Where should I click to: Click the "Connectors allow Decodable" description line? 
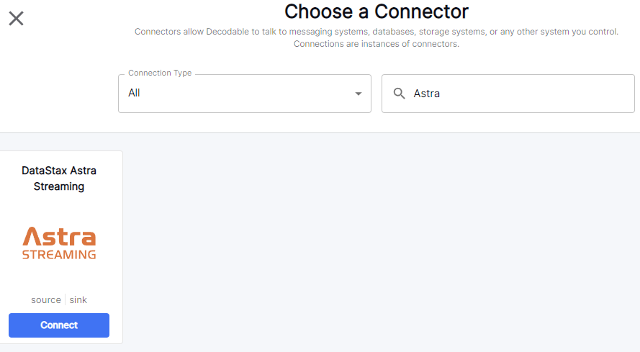coord(377,32)
